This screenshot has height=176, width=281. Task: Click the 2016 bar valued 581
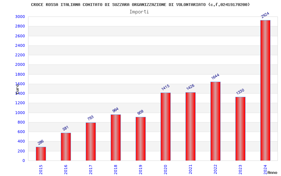66,147
